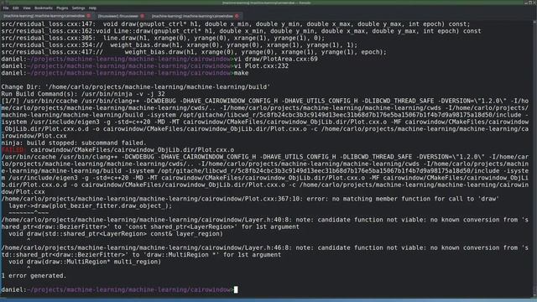The height and width of the screenshot is (302, 537).
Task: Click 'ninja: build stopped: subcommand failed.'
Action: pos(74,143)
